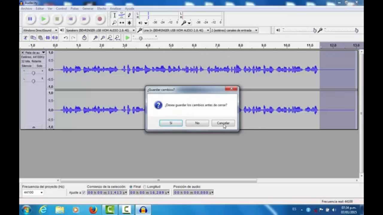Cut selection with the scissors icon
The height and width of the screenshot is (215, 383).
[26, 38]
